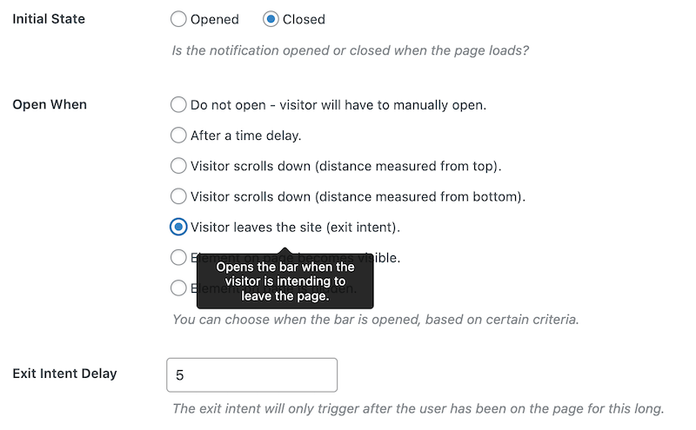Image resolution: width=696 pixels, height=430 pixels.
Task: Click the 'Do not open - visitor will have to manually open' text
Action: [338, 105]
